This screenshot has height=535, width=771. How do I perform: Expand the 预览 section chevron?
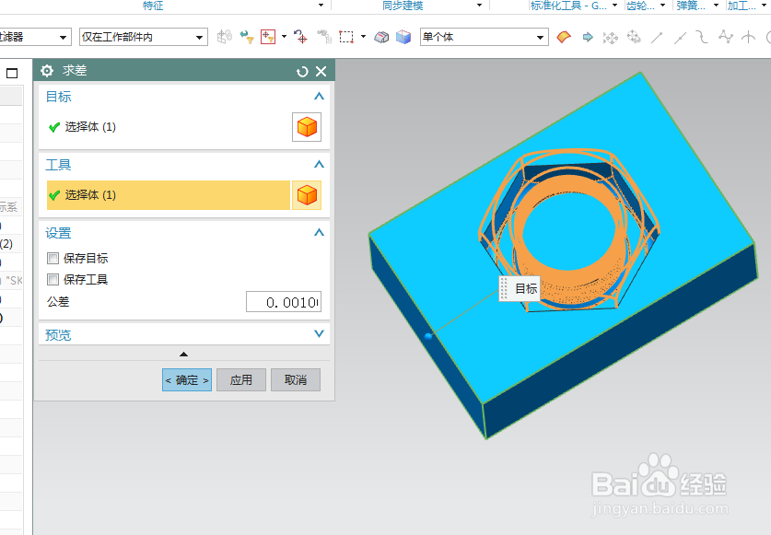click(319, 334)
